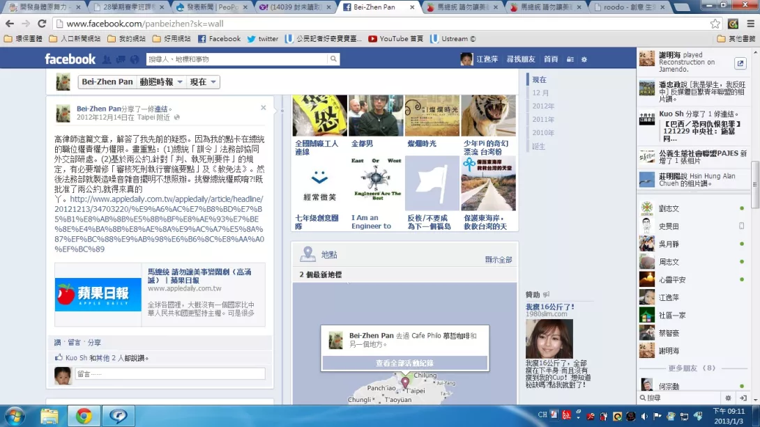The image size is (760, 427).
Task: Switch to the roodo tab
Action: (630, 7)
